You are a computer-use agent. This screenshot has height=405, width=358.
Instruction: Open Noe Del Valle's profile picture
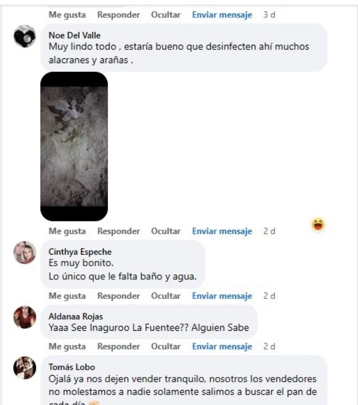tap(25, 36)
